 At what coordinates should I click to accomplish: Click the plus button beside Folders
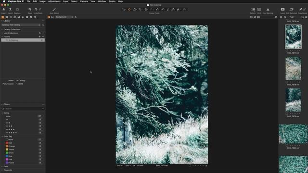pyautogui.click(x=39, y=37)
